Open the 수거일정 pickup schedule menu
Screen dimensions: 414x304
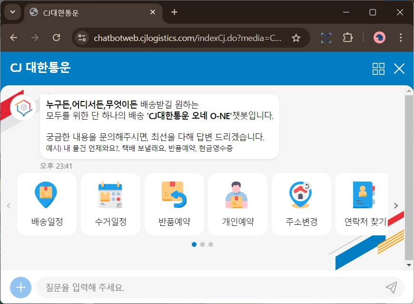(110, 204)
